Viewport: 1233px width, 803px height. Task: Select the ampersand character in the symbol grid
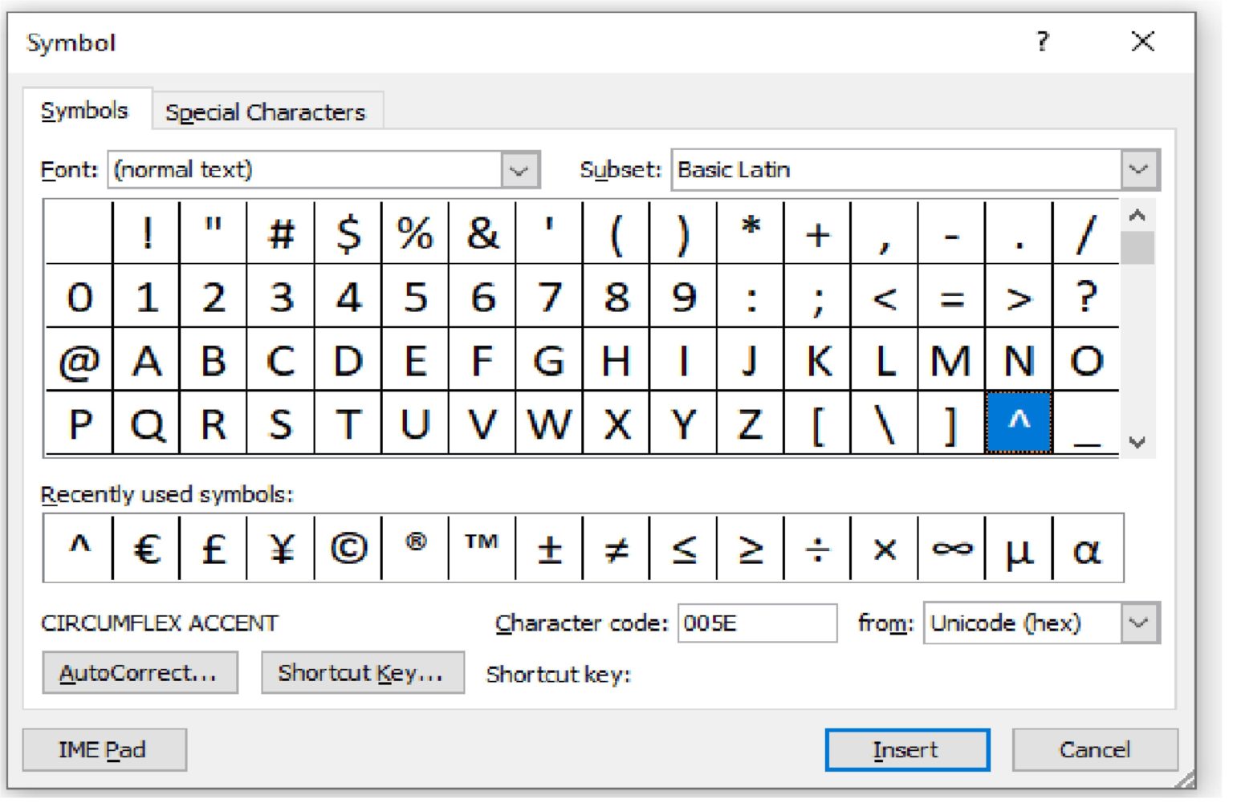[482, 234]
